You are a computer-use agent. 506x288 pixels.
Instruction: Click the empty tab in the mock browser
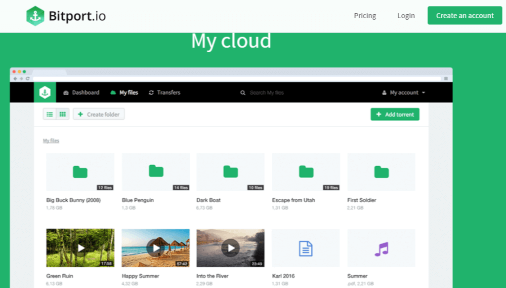(x=49, y=72)
